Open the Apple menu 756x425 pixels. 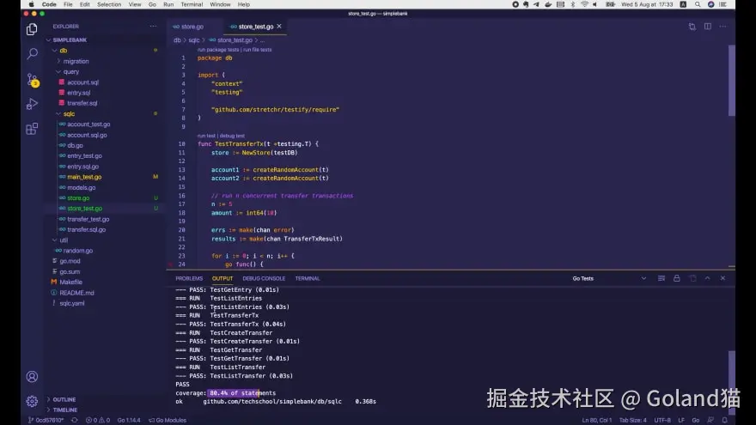pos(31,4)
